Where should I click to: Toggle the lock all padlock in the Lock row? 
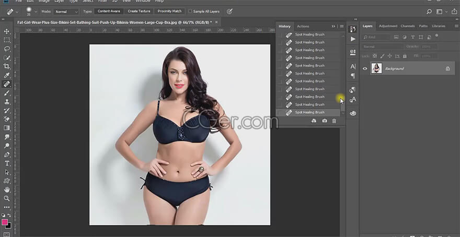(x=405, y=56)
